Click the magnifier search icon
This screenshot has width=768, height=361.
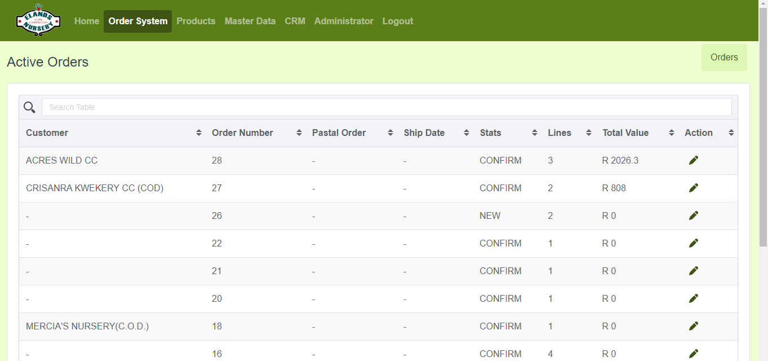(x=29, y=107)
